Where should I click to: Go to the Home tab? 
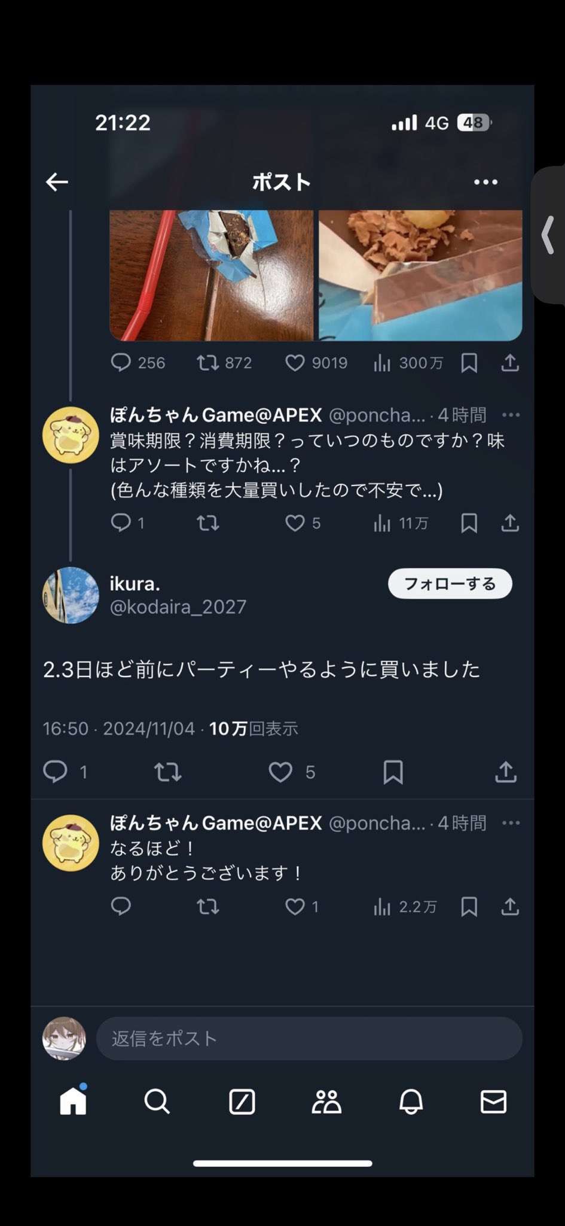74,1101
